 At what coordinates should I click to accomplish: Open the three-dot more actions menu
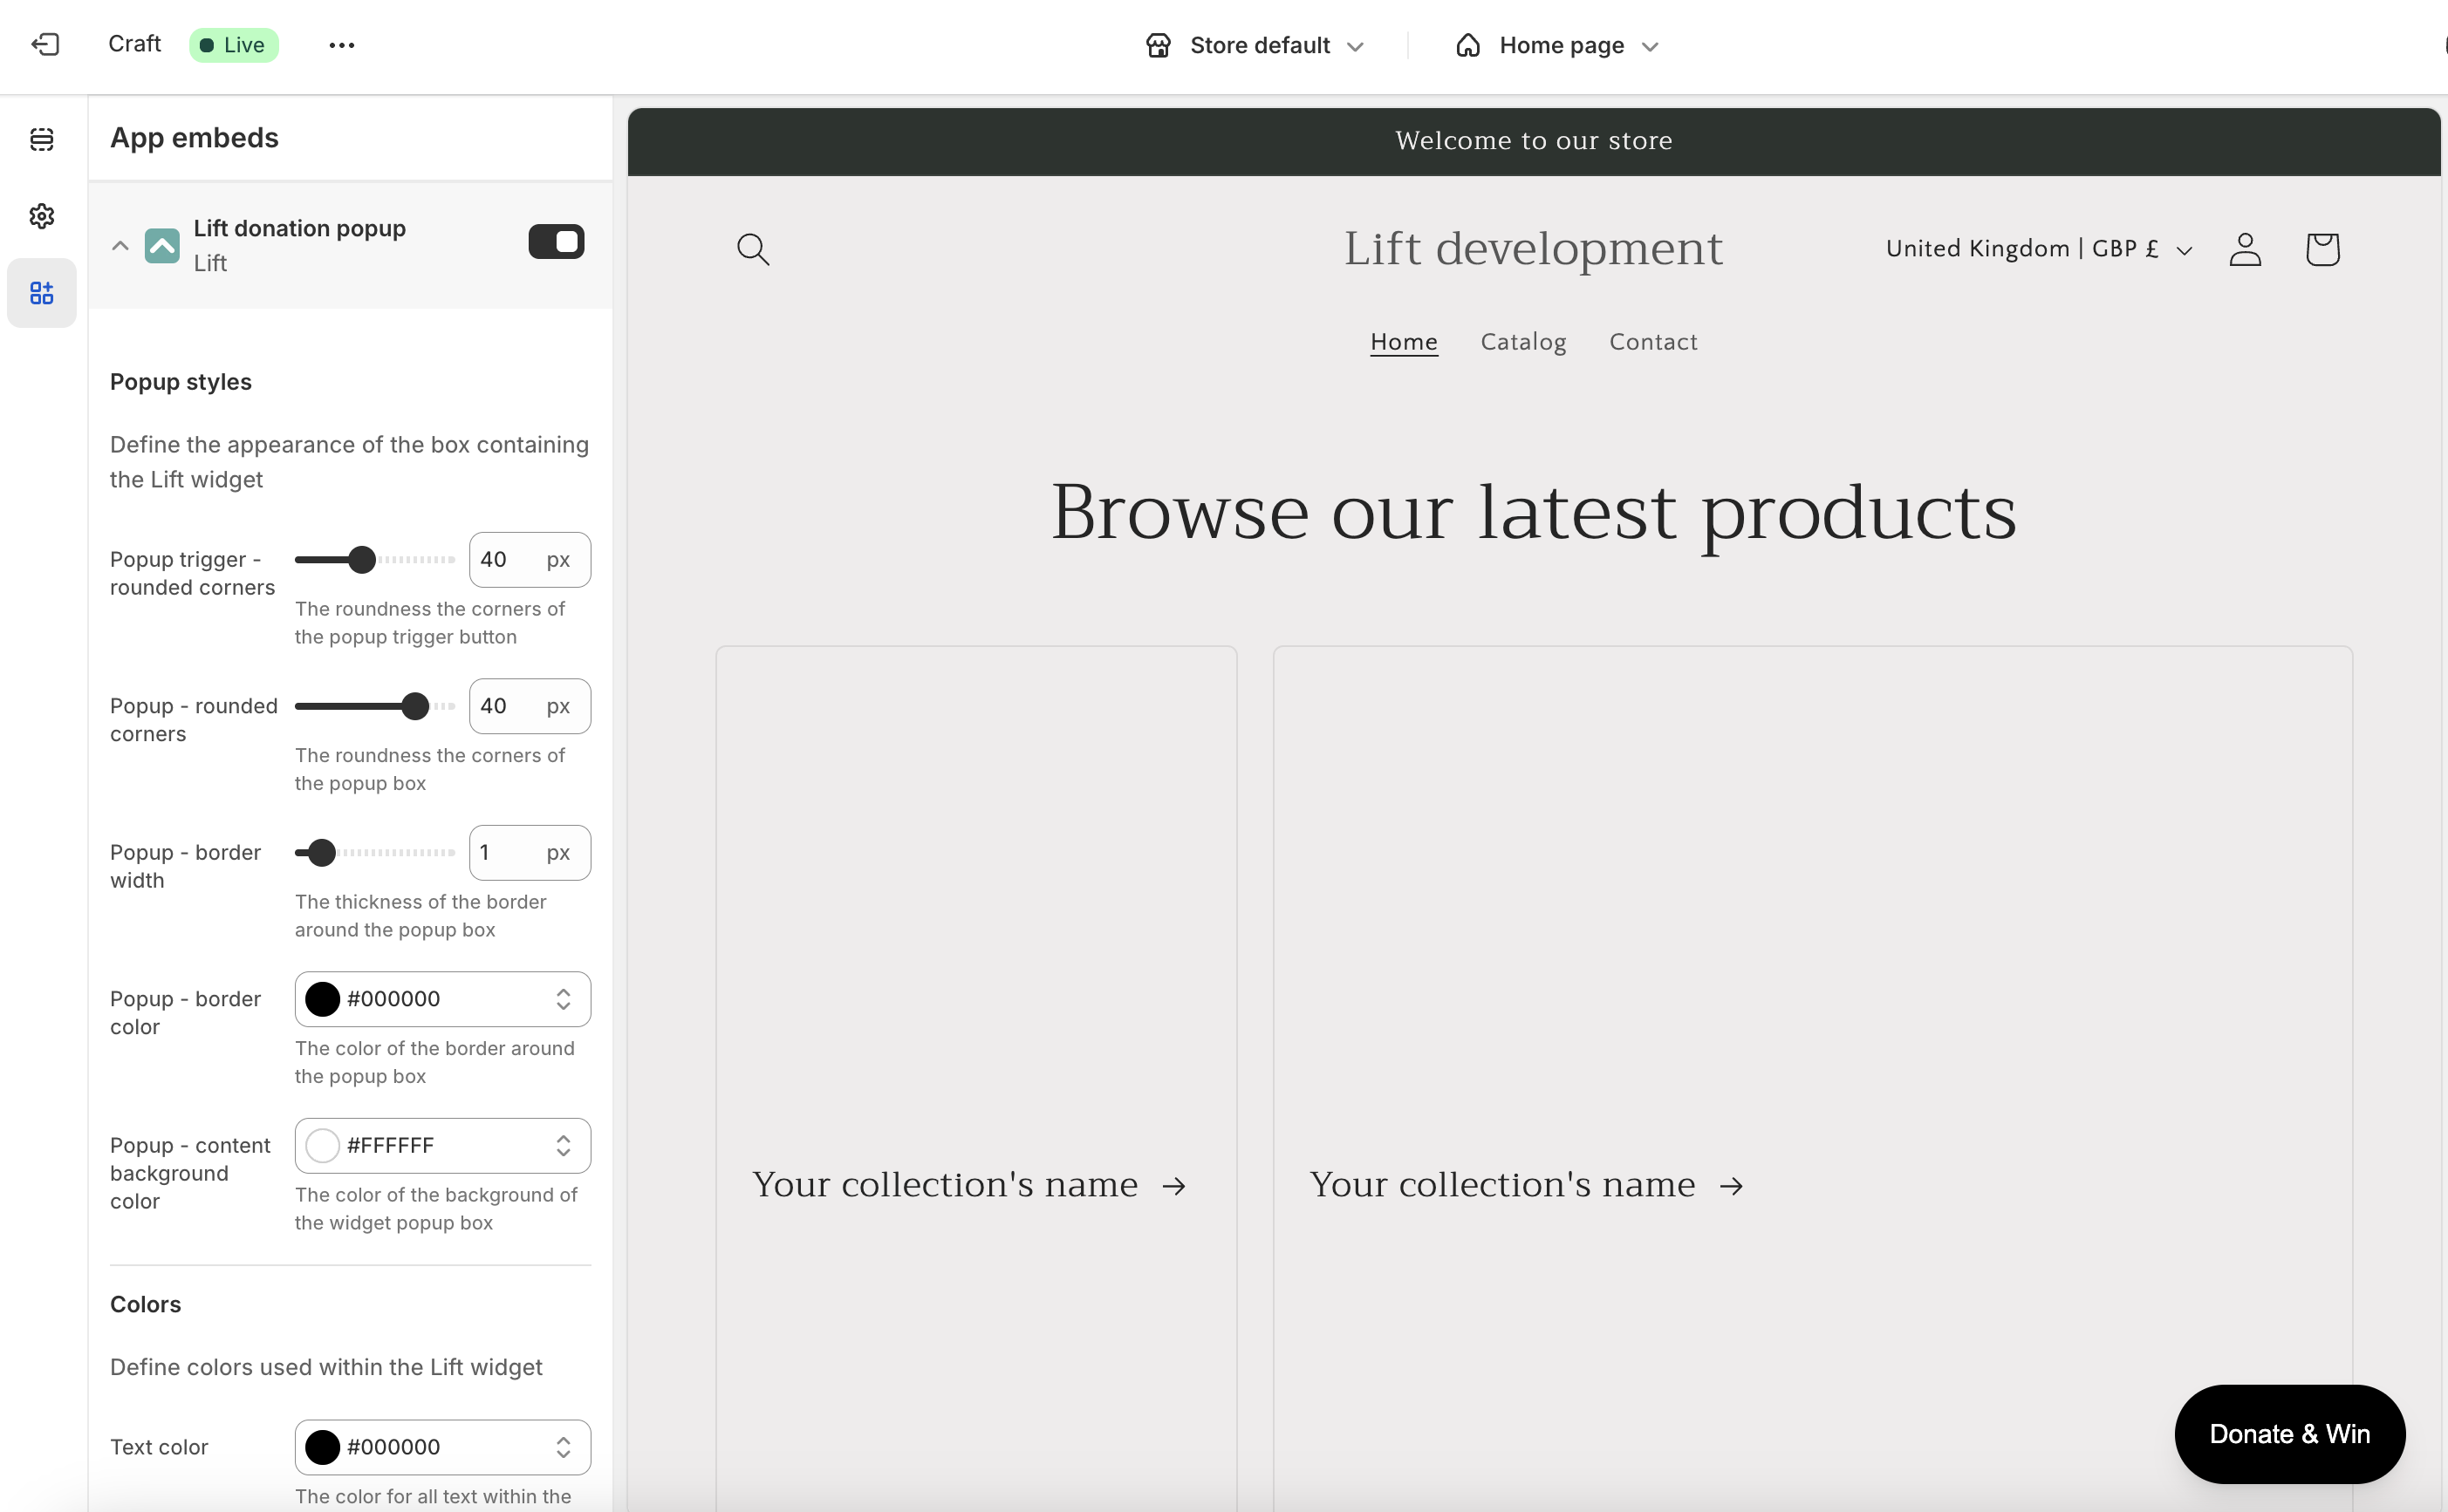tap(341, 45)
